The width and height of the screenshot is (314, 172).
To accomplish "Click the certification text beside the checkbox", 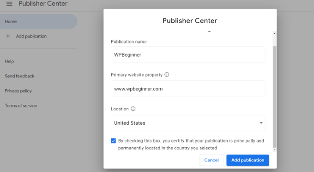I will 191,144.
